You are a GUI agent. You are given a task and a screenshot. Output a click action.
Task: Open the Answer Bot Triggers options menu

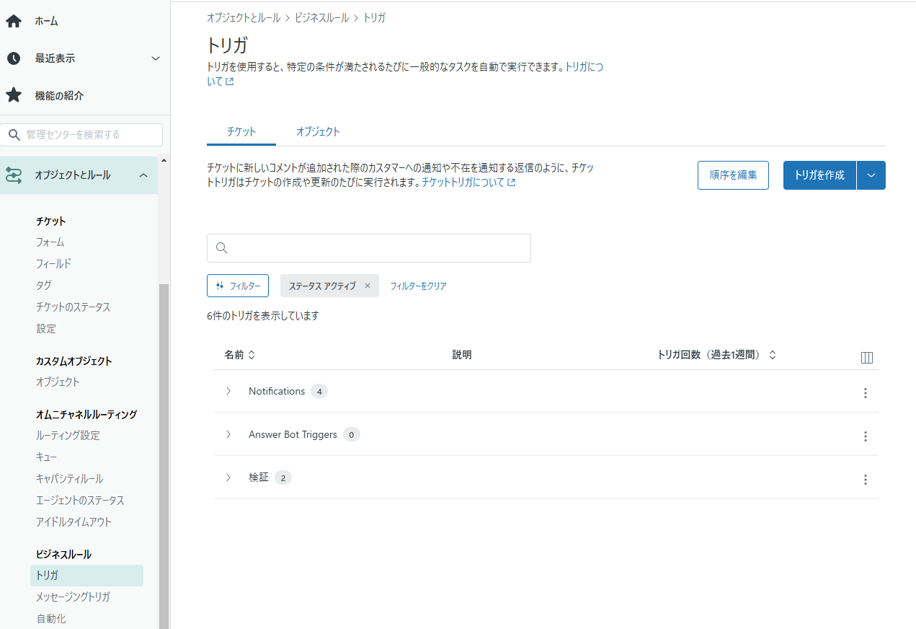[x=866, y=436]
